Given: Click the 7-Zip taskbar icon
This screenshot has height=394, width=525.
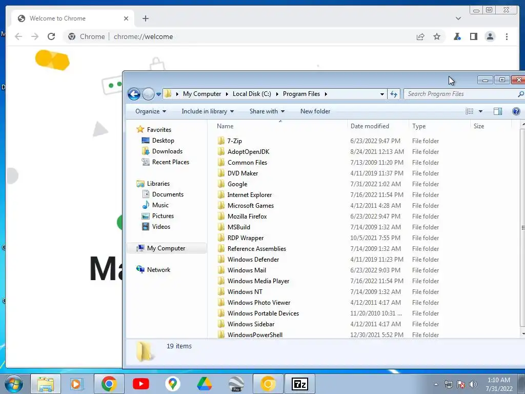Looking at the screenshot, I should pos(299,384).
